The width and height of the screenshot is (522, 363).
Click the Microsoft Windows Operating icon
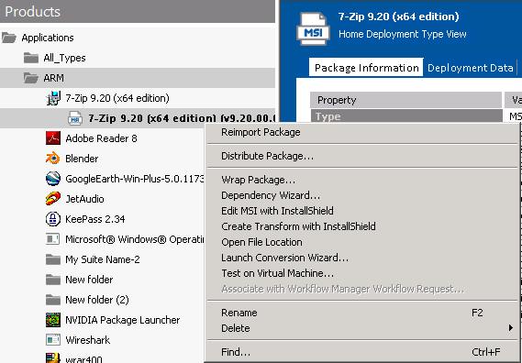53,239
